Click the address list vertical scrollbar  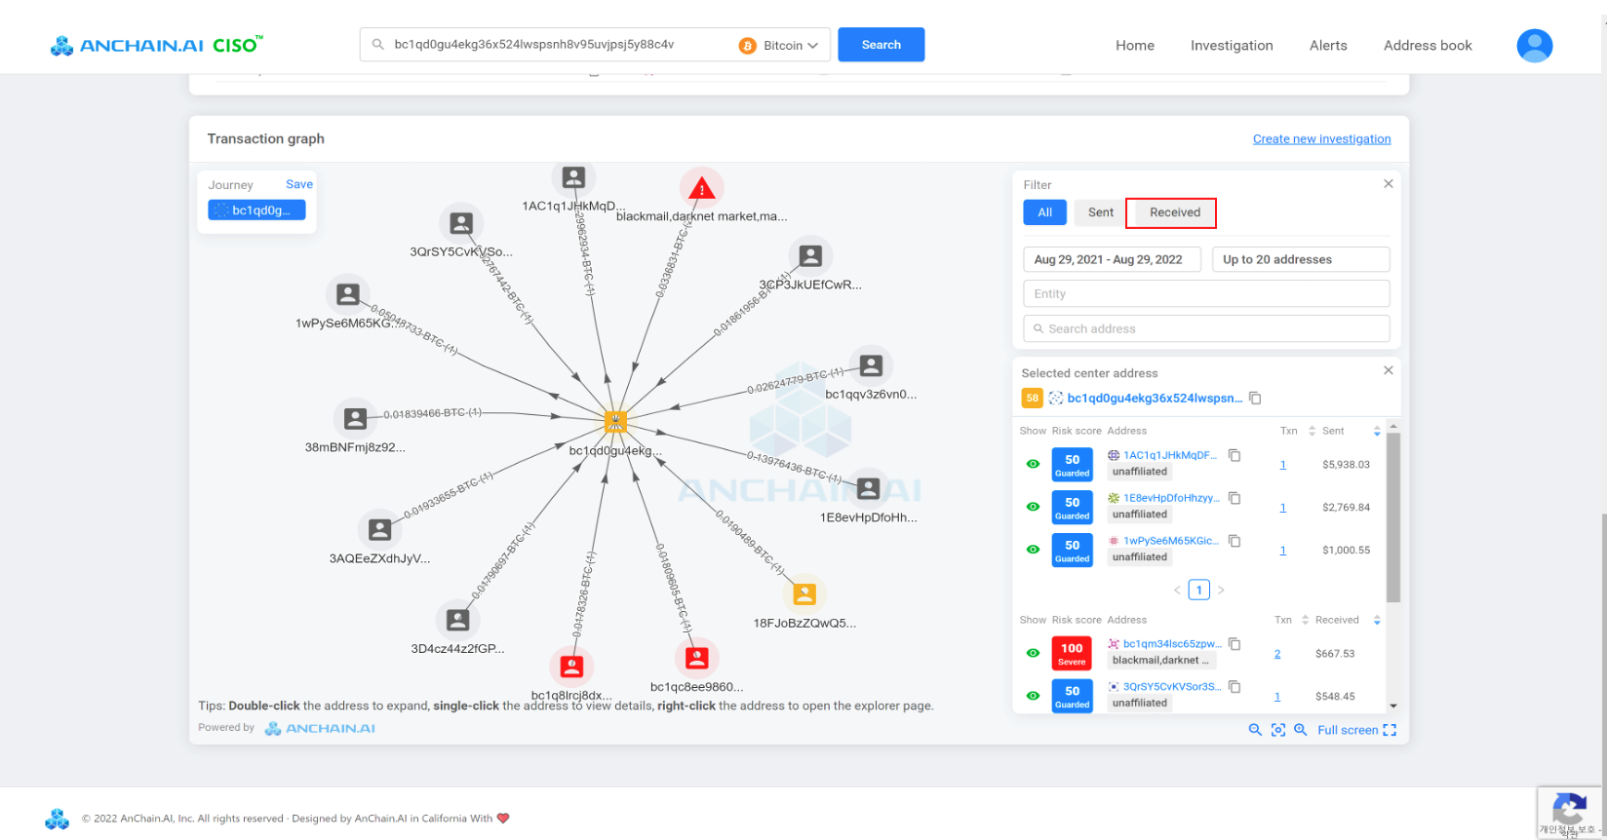(1393, 518)
